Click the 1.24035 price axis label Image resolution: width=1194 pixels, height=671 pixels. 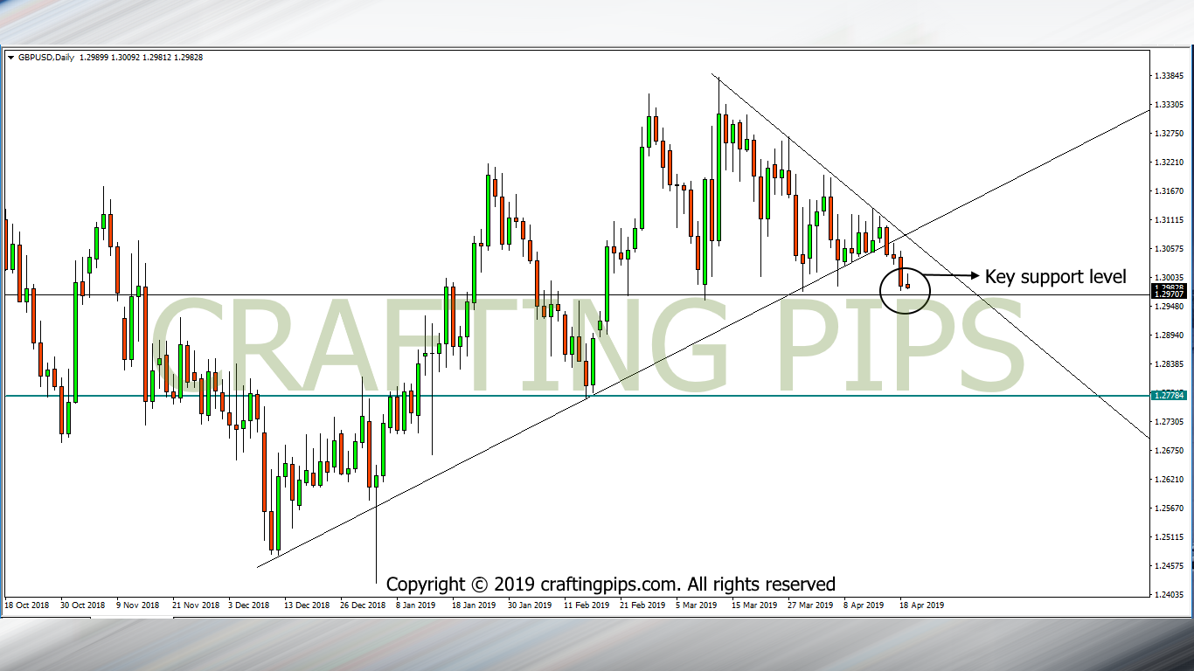coord(1170,595)
